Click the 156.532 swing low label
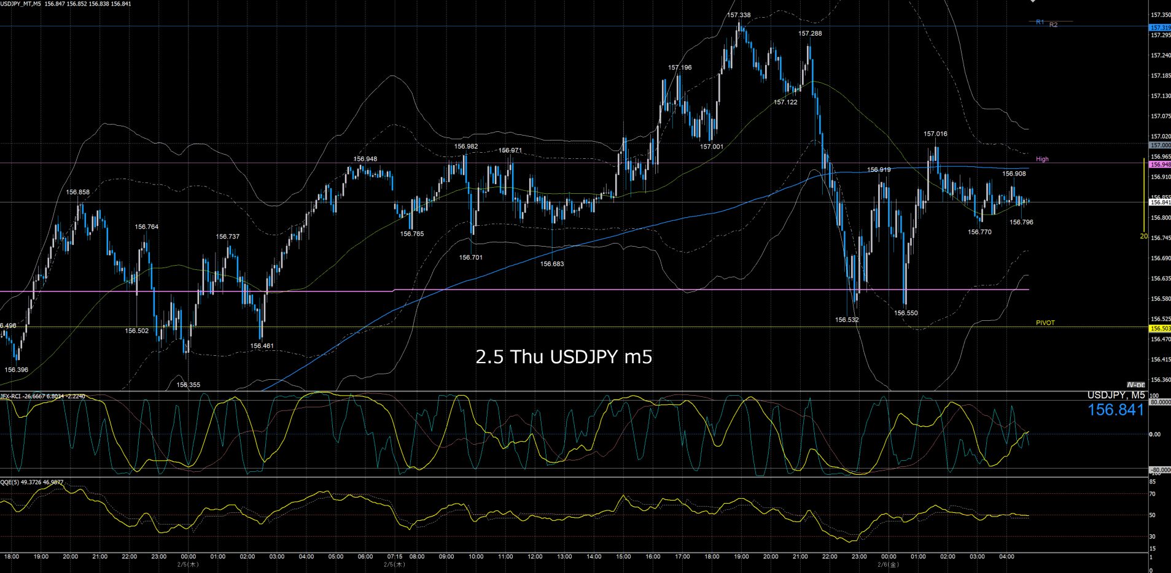Screen dimensions: 1171x573 point(847,320)
